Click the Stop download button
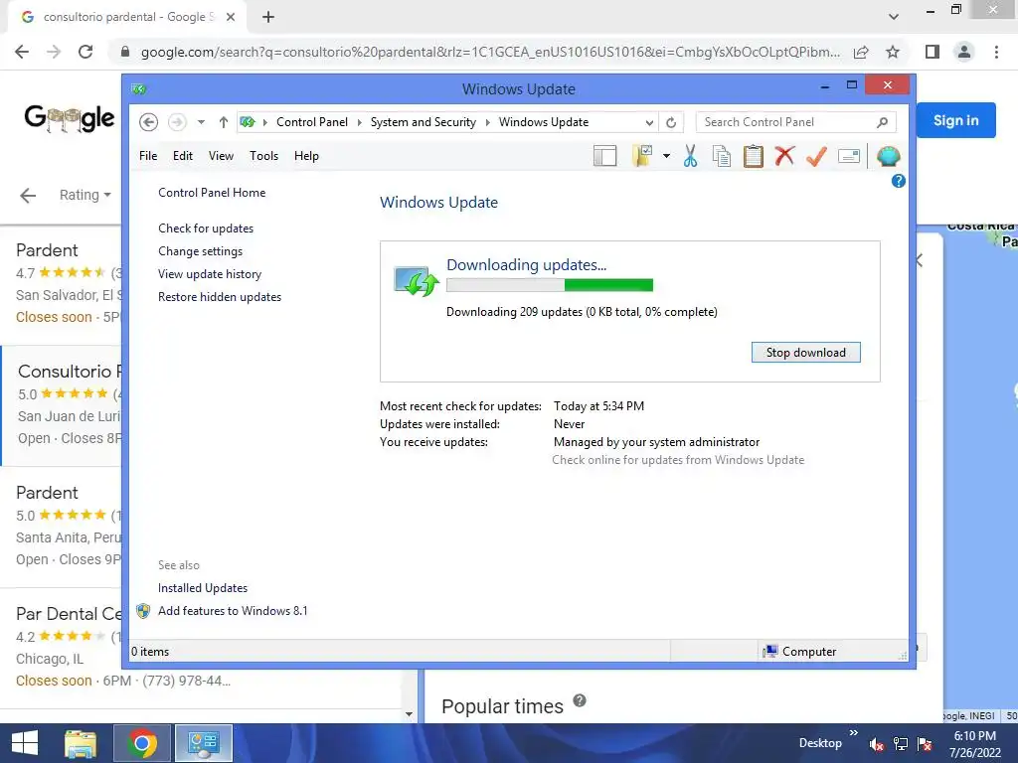 coord(805,353)
